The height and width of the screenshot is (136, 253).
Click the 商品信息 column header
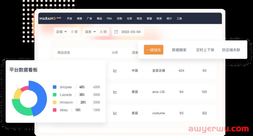point(64,52)
